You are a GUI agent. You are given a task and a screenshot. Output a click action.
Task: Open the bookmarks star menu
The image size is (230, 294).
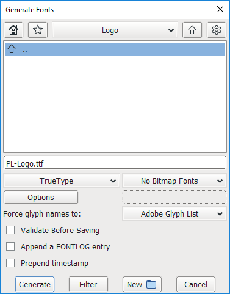coord(38,30)
